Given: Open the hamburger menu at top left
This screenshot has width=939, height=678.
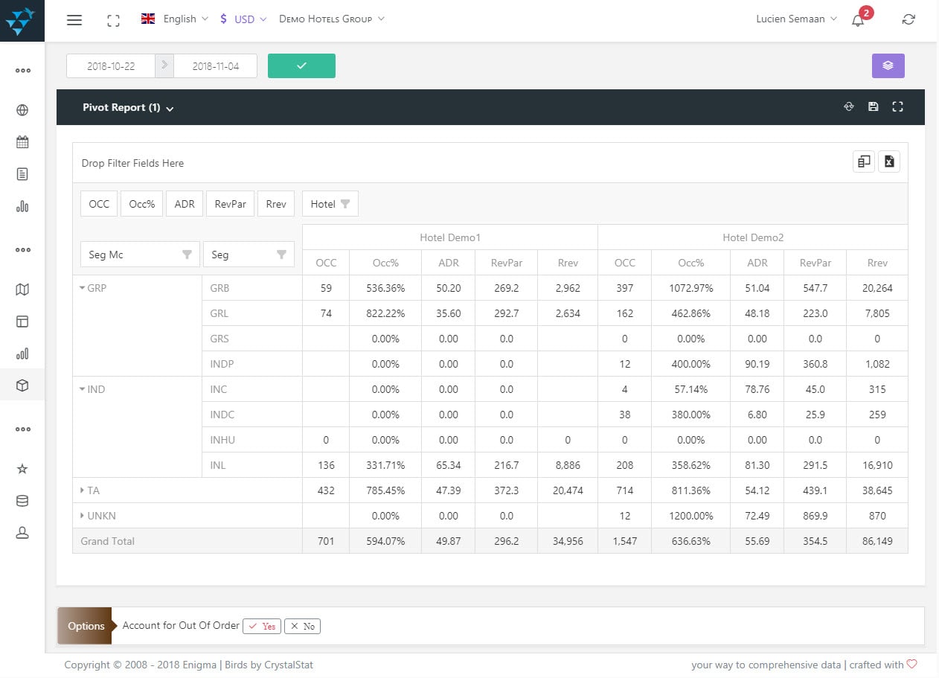Looking at the screenshot, I should click(74, 20).
